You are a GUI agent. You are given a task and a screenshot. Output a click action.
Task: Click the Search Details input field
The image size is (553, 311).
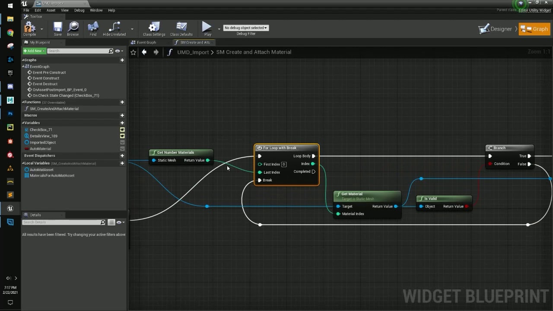(x=61, y=222)
